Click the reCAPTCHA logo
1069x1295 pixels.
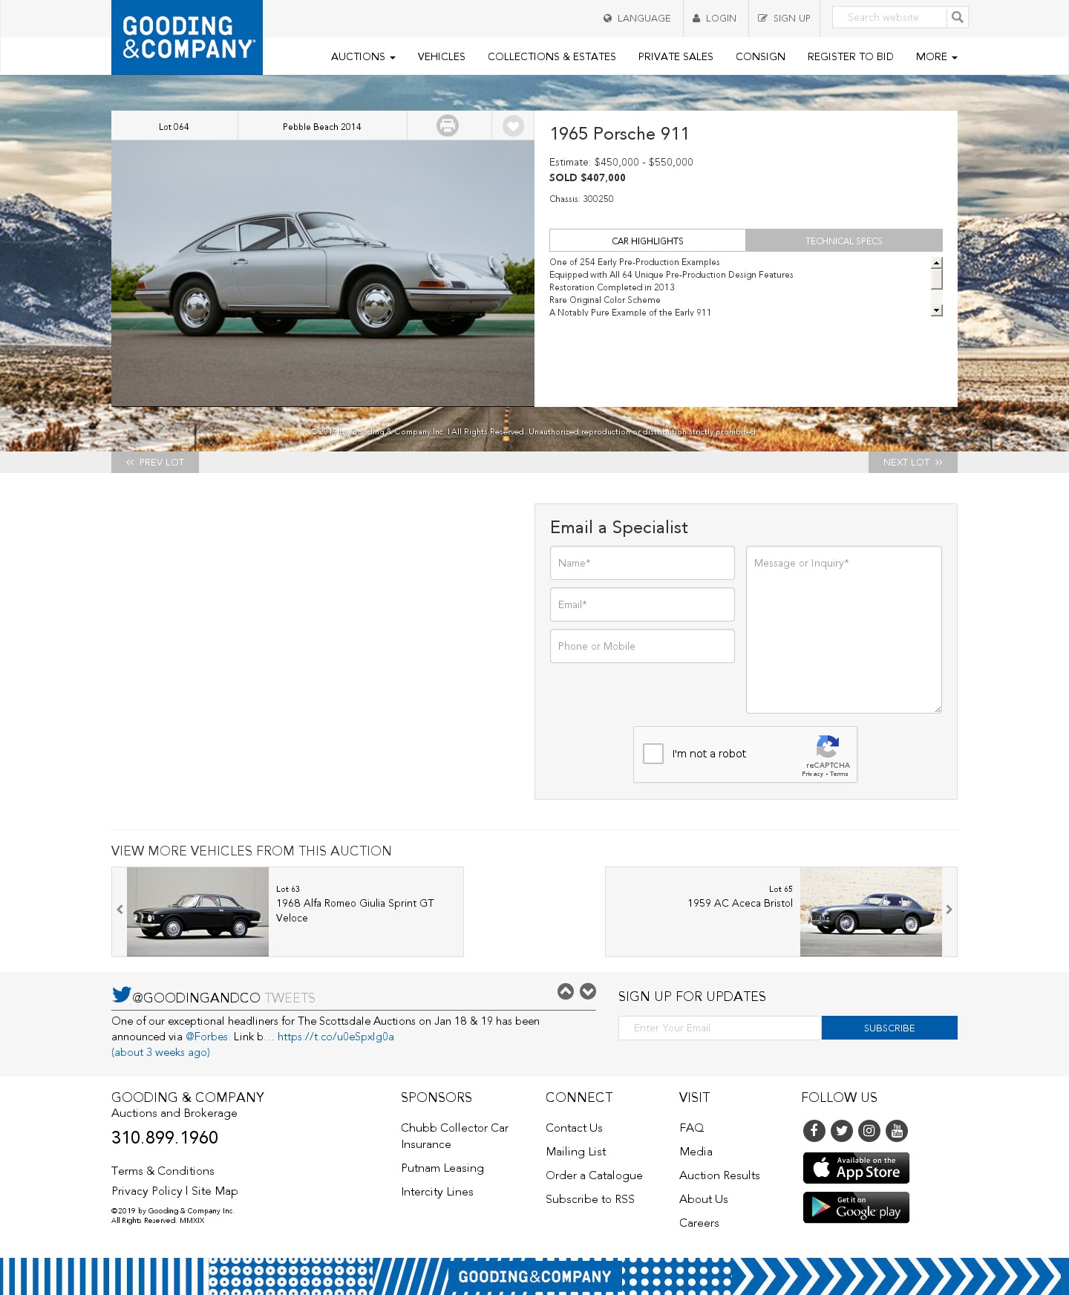point(828,746)
